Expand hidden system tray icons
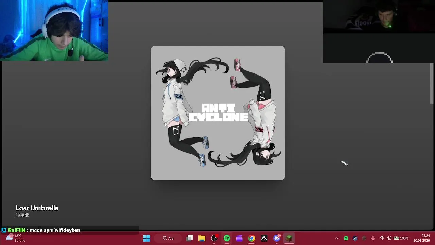Image resolution: width=435 pixels, height=245 pixels. click(337, 238)
